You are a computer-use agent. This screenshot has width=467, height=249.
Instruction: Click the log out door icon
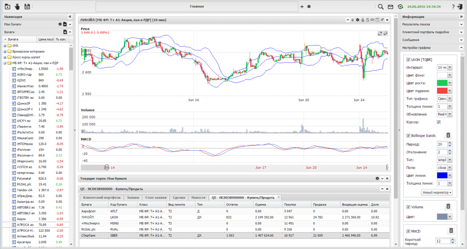point(460,7)
